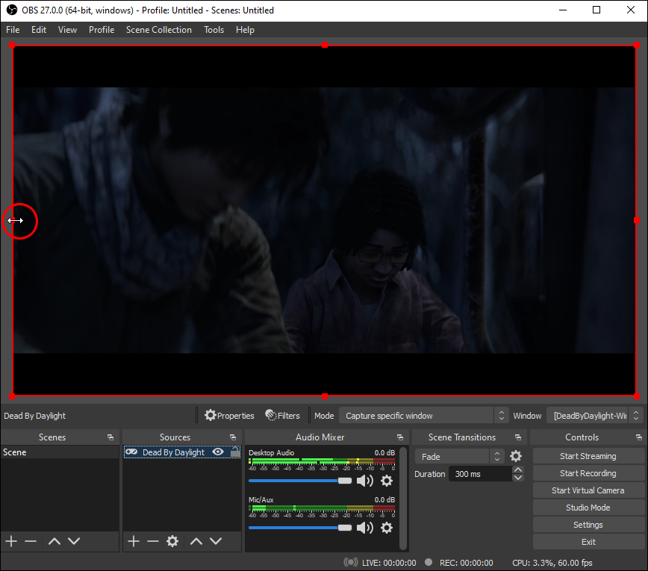Open the Window selection dropdown
The width and height of the screenshot is (648, 571).
pos(594,416)
